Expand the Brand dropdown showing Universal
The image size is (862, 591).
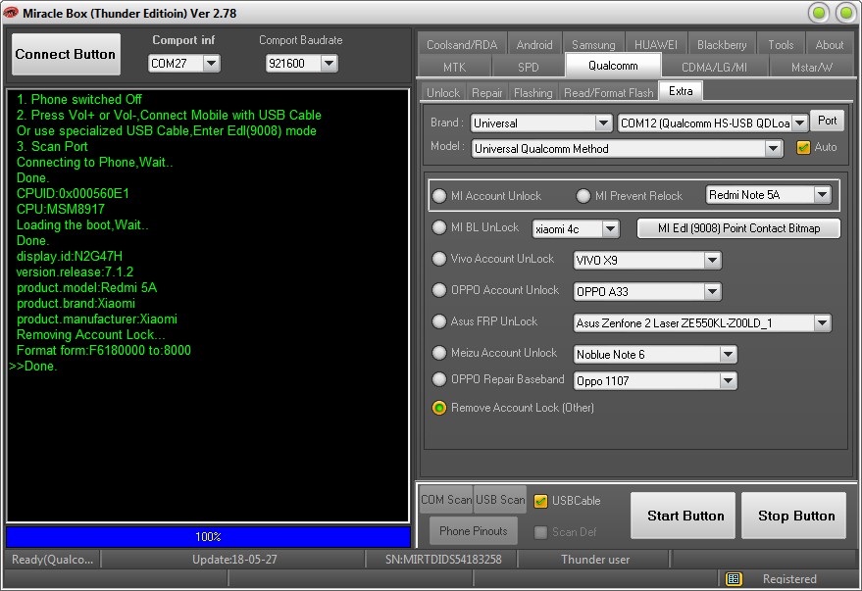pyautogui.click(x=603, y=123)
